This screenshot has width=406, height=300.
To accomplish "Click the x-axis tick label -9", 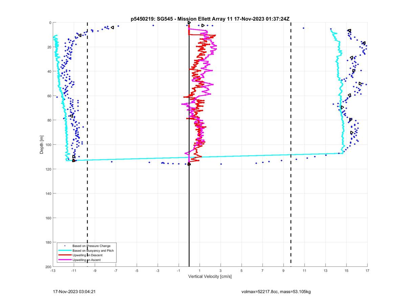I will pyautogui.click(x=95, y=271).
